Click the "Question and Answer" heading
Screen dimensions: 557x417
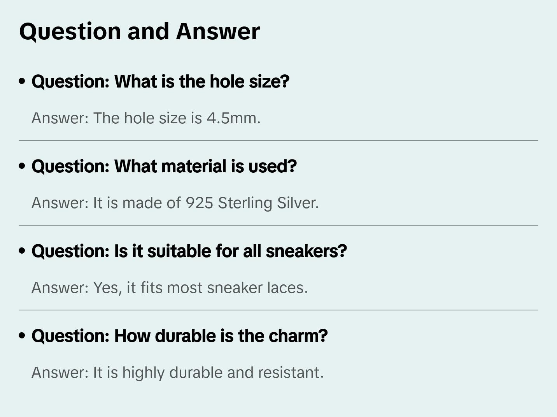pos(139,32)
